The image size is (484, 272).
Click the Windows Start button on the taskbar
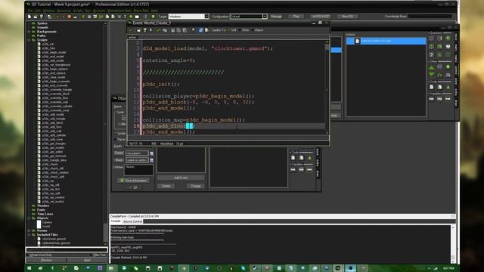[x=29, y=268]
